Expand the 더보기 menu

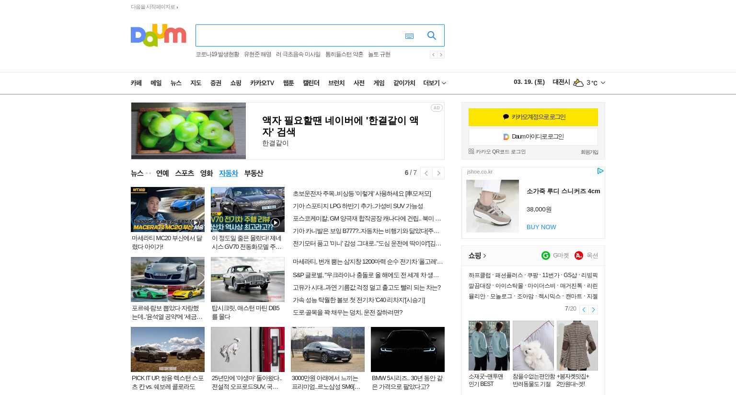435,83
